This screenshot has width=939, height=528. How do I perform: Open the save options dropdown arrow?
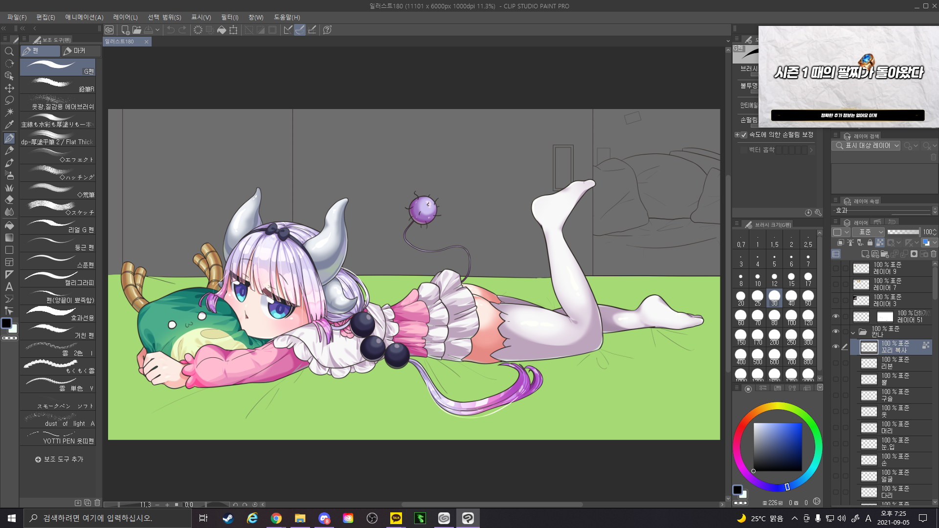(x=157, y=30)
